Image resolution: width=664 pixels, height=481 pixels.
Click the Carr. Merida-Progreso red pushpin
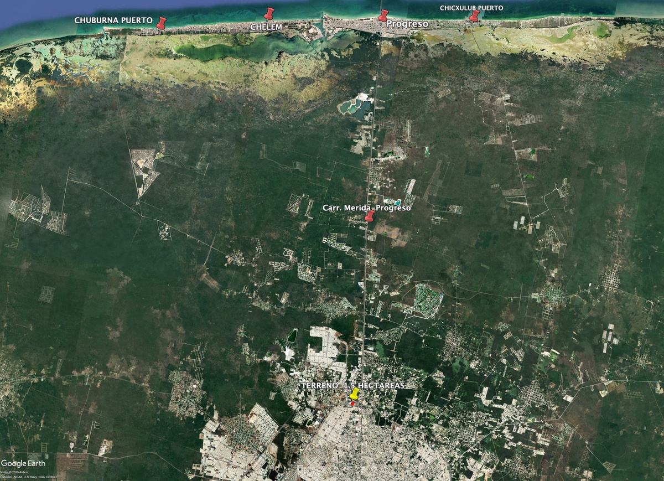coord(370,216)
